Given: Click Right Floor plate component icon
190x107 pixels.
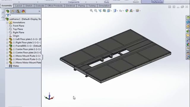Looking at the screenshot, I should click(11, 43).
